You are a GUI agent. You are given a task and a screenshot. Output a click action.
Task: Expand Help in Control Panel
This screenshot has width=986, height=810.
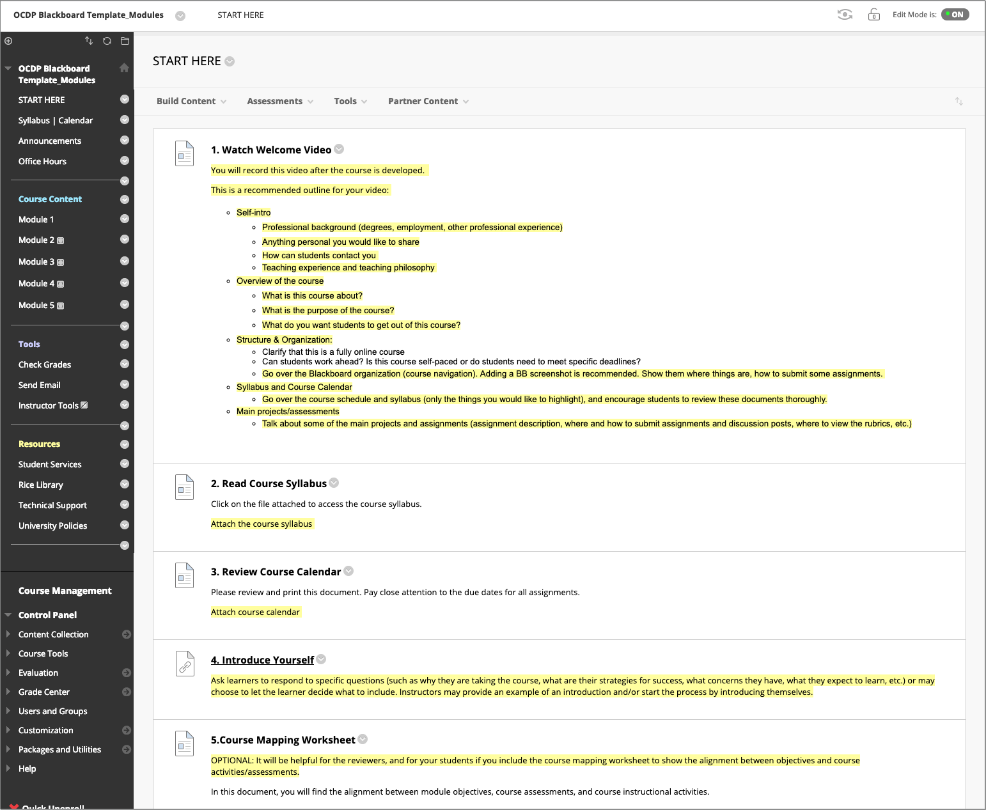click(8, 768)
